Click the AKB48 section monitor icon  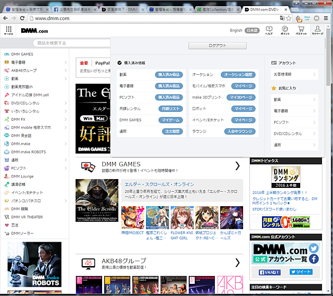tap(88, 263)
